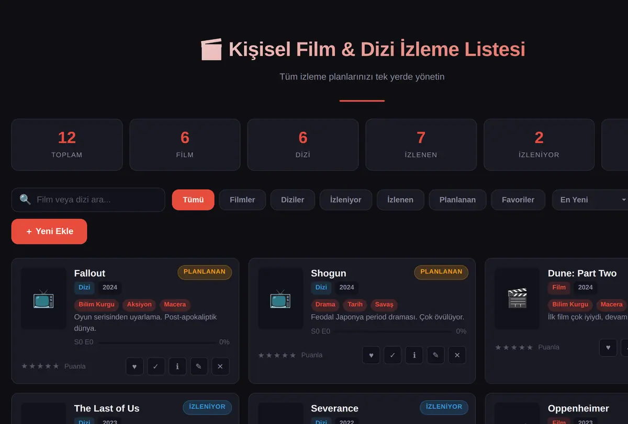The image size is (628, 424).
Task: Click the İzleniyor 2 stat card
Action: (x=539, y=145)
